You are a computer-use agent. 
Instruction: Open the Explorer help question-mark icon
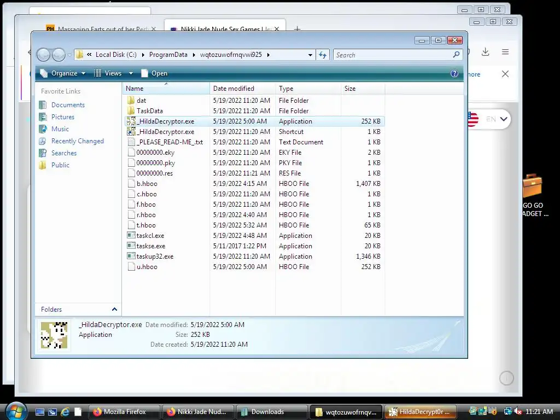[454, 73]
